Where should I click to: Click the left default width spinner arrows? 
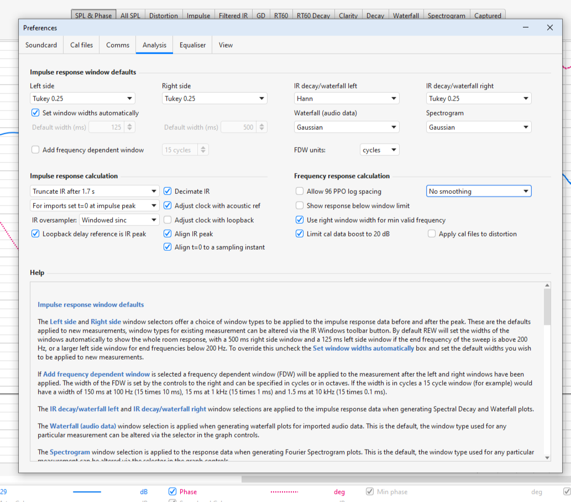point(130,128)
